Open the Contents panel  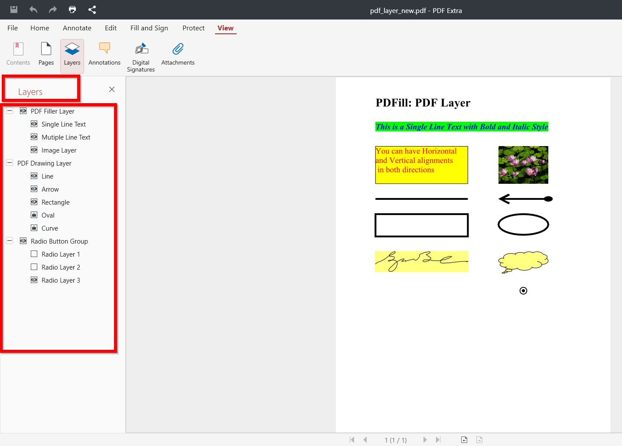point(18,54)
